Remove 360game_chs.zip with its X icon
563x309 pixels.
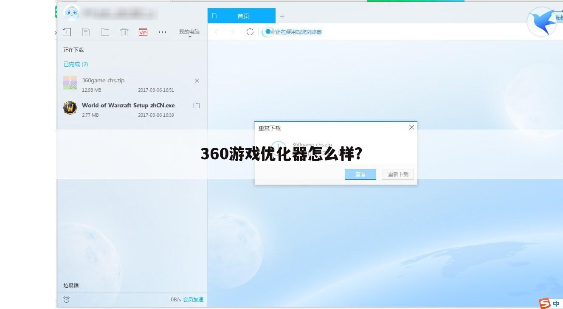pos(197,81)
